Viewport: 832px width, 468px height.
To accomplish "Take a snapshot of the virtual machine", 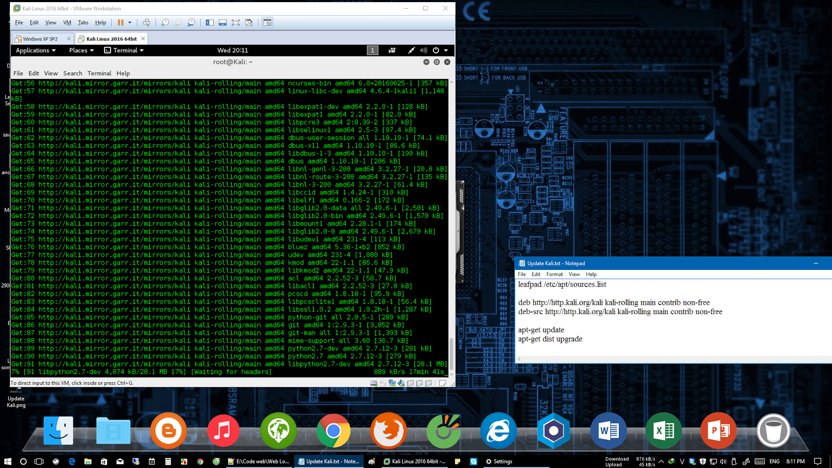I will point(165,22).
